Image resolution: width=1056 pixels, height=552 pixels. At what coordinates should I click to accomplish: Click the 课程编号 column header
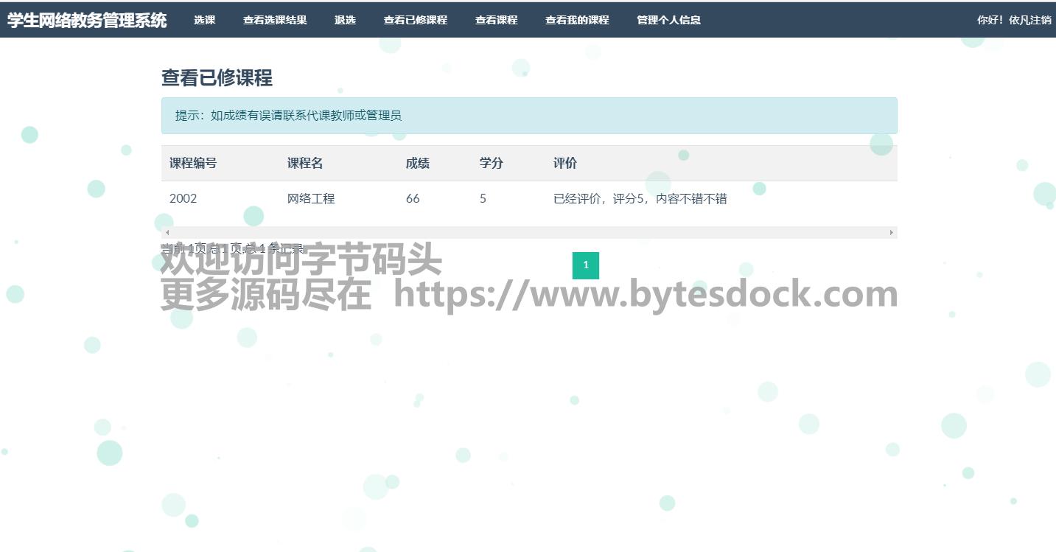click(x=193, y=164)
